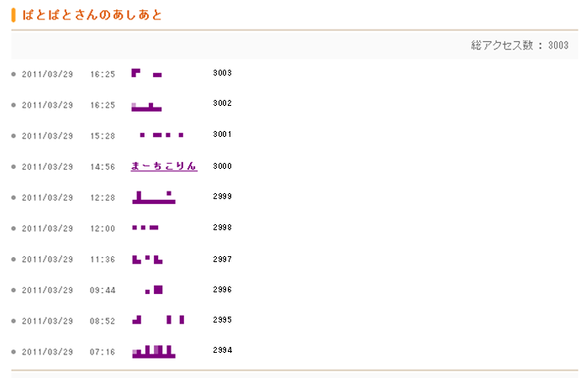Click the visitor name from 12:00
Viewport: 586px width, 378px height.
click(x=145, y=228)
